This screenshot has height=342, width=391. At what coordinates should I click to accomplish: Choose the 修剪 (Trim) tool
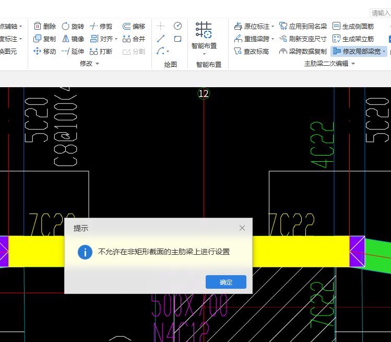(x=101, y=26)
